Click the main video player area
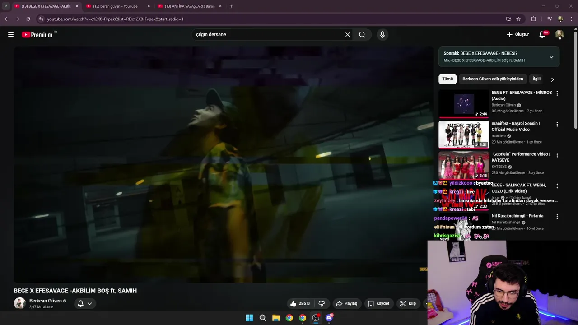This screenshot has height=325, width=578. (224, 165)
